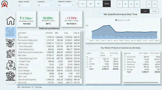
Task: Click the Manufacturing Cost row label
Action: point(27,59)
